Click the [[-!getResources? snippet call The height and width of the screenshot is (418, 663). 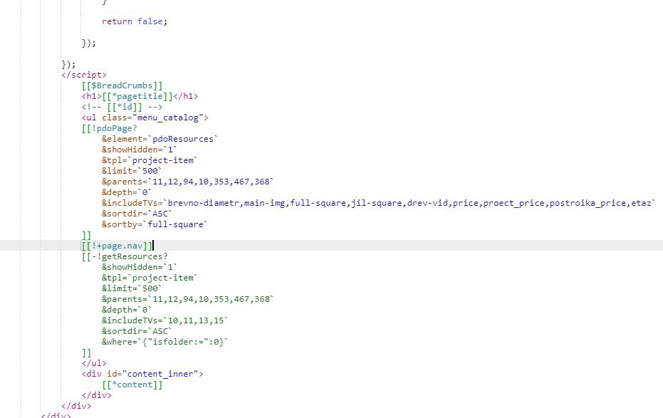point(125,256)
